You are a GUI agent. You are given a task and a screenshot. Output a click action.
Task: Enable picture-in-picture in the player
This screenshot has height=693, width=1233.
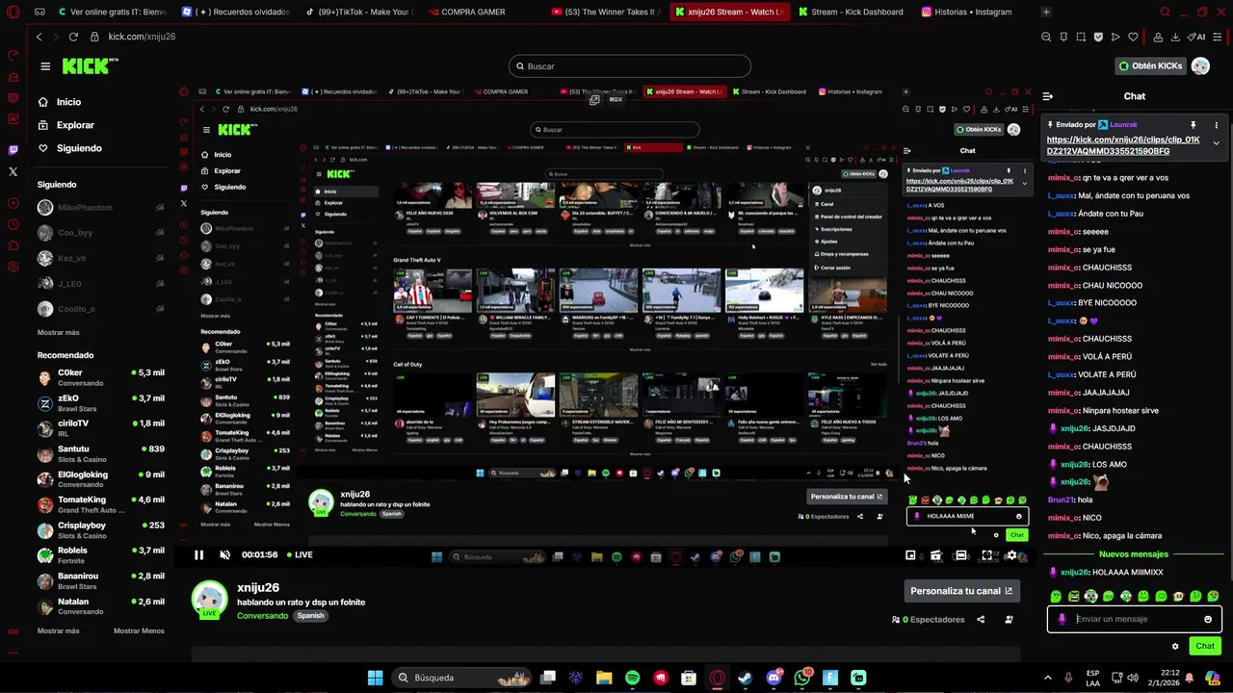[910, 555]
